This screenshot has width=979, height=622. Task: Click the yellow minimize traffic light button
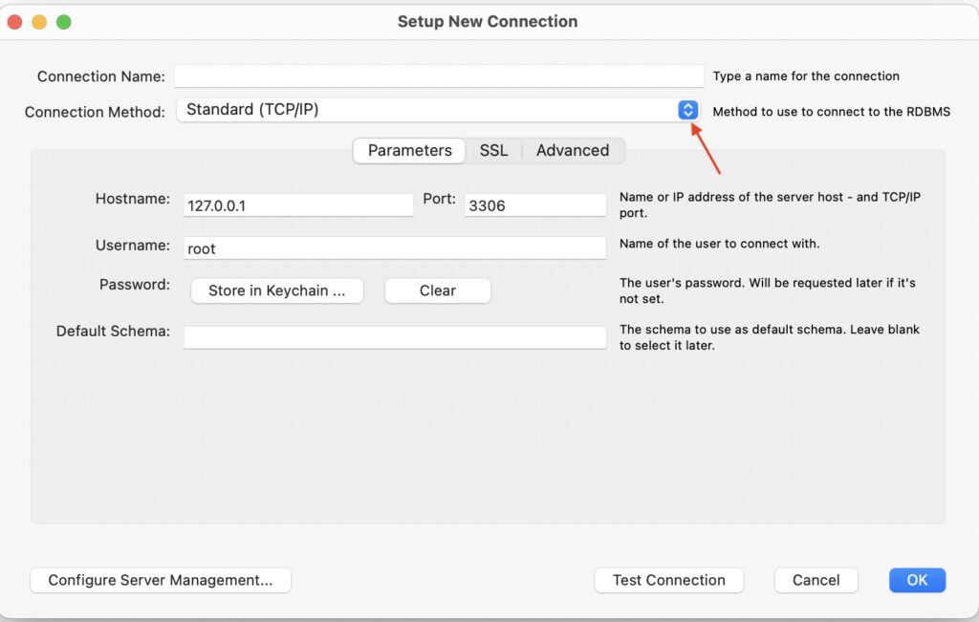pos(40,19)
